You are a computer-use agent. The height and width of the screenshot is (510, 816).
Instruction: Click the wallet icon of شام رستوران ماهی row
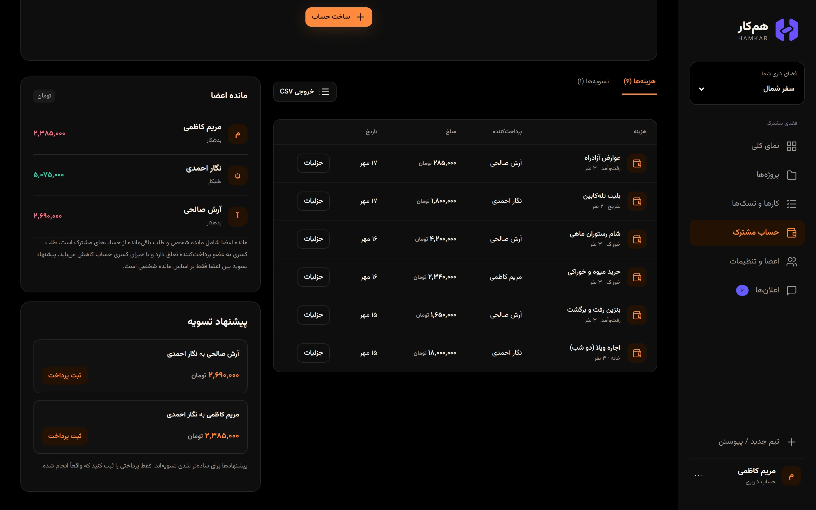[x=637, y=239]
